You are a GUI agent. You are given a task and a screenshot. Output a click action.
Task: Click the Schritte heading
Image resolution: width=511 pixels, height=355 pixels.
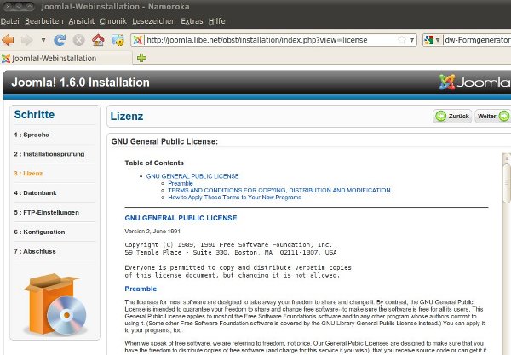[x=34, y=115]
